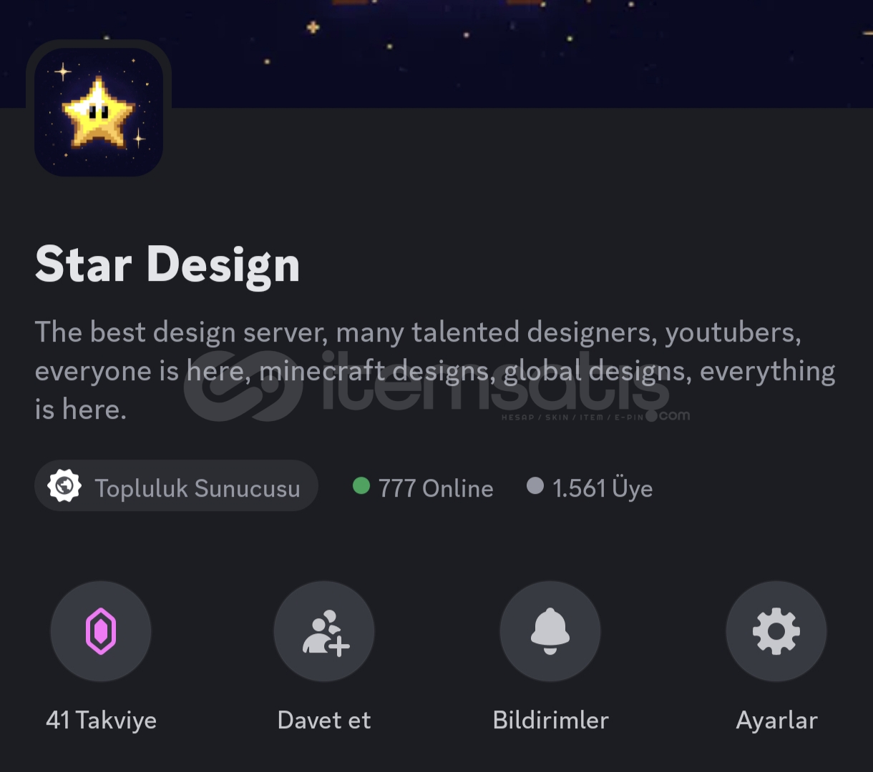Tap the 777 Online count
Viewport: 873px width, 772px height.
coord(436,488)
